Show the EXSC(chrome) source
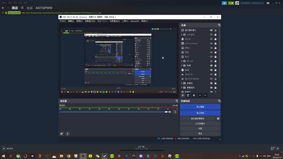Image resolution: width=283 pixels, height=159 pixels. 211,43
